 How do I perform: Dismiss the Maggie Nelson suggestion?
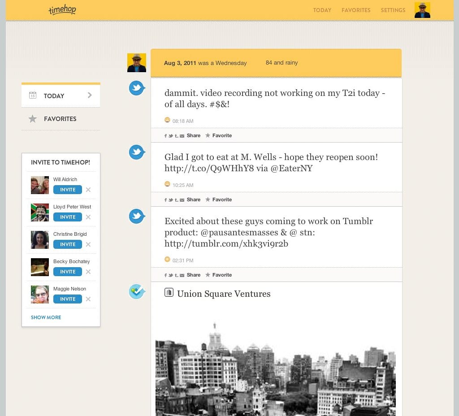click(88, 299)
